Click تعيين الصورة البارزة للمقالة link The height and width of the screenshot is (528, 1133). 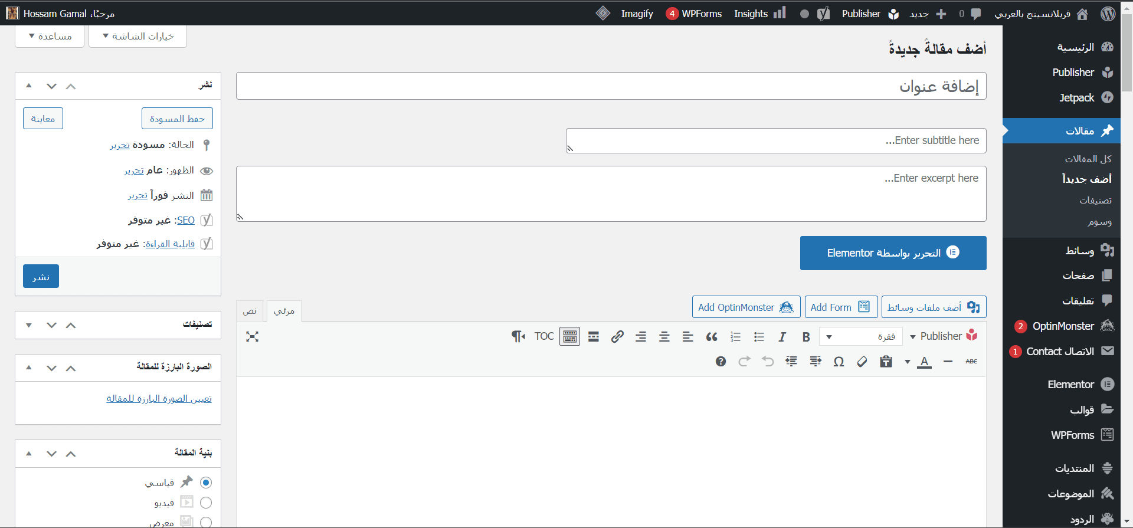pos(159,399)
